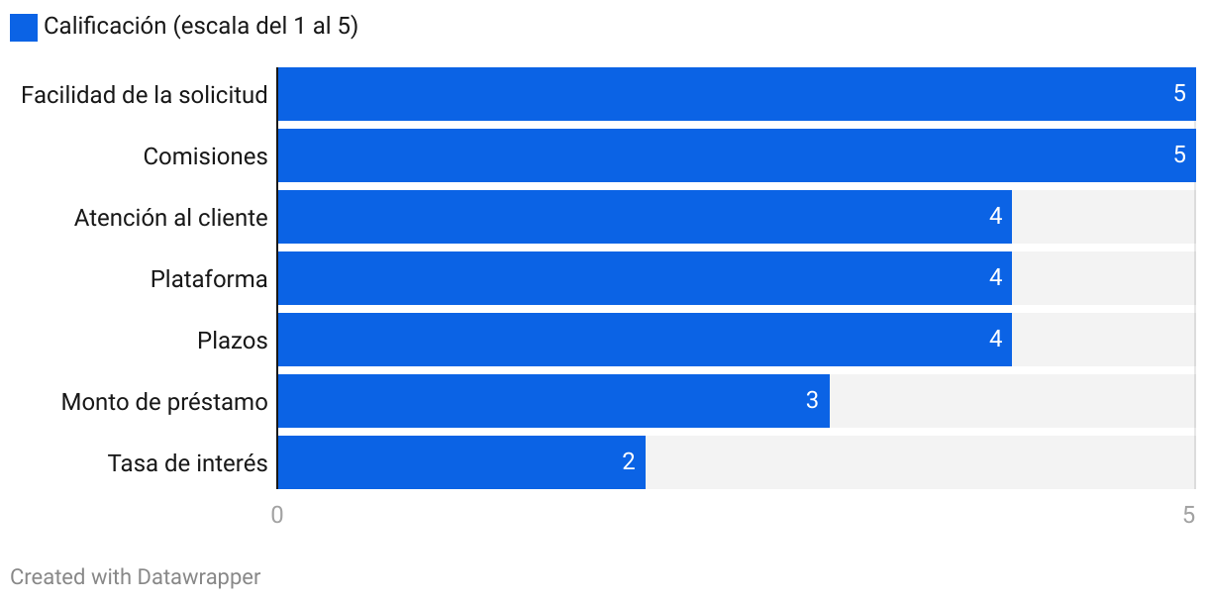1208x602 pixels.
Task: Click the Plazos bar
Action: (x=645, y=340)
